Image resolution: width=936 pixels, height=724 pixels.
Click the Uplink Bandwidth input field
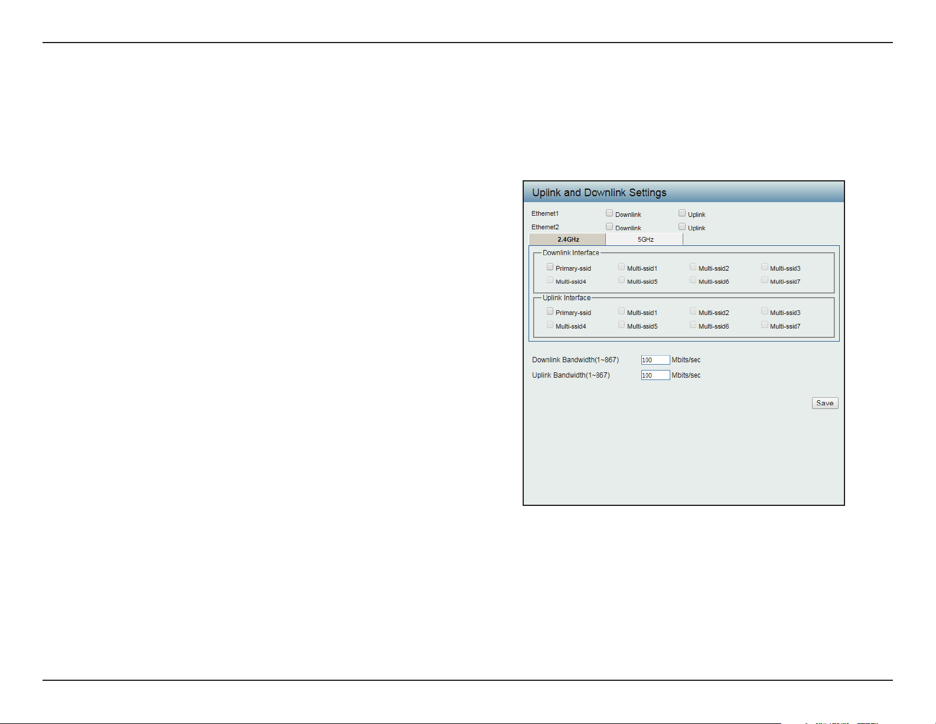655,375
